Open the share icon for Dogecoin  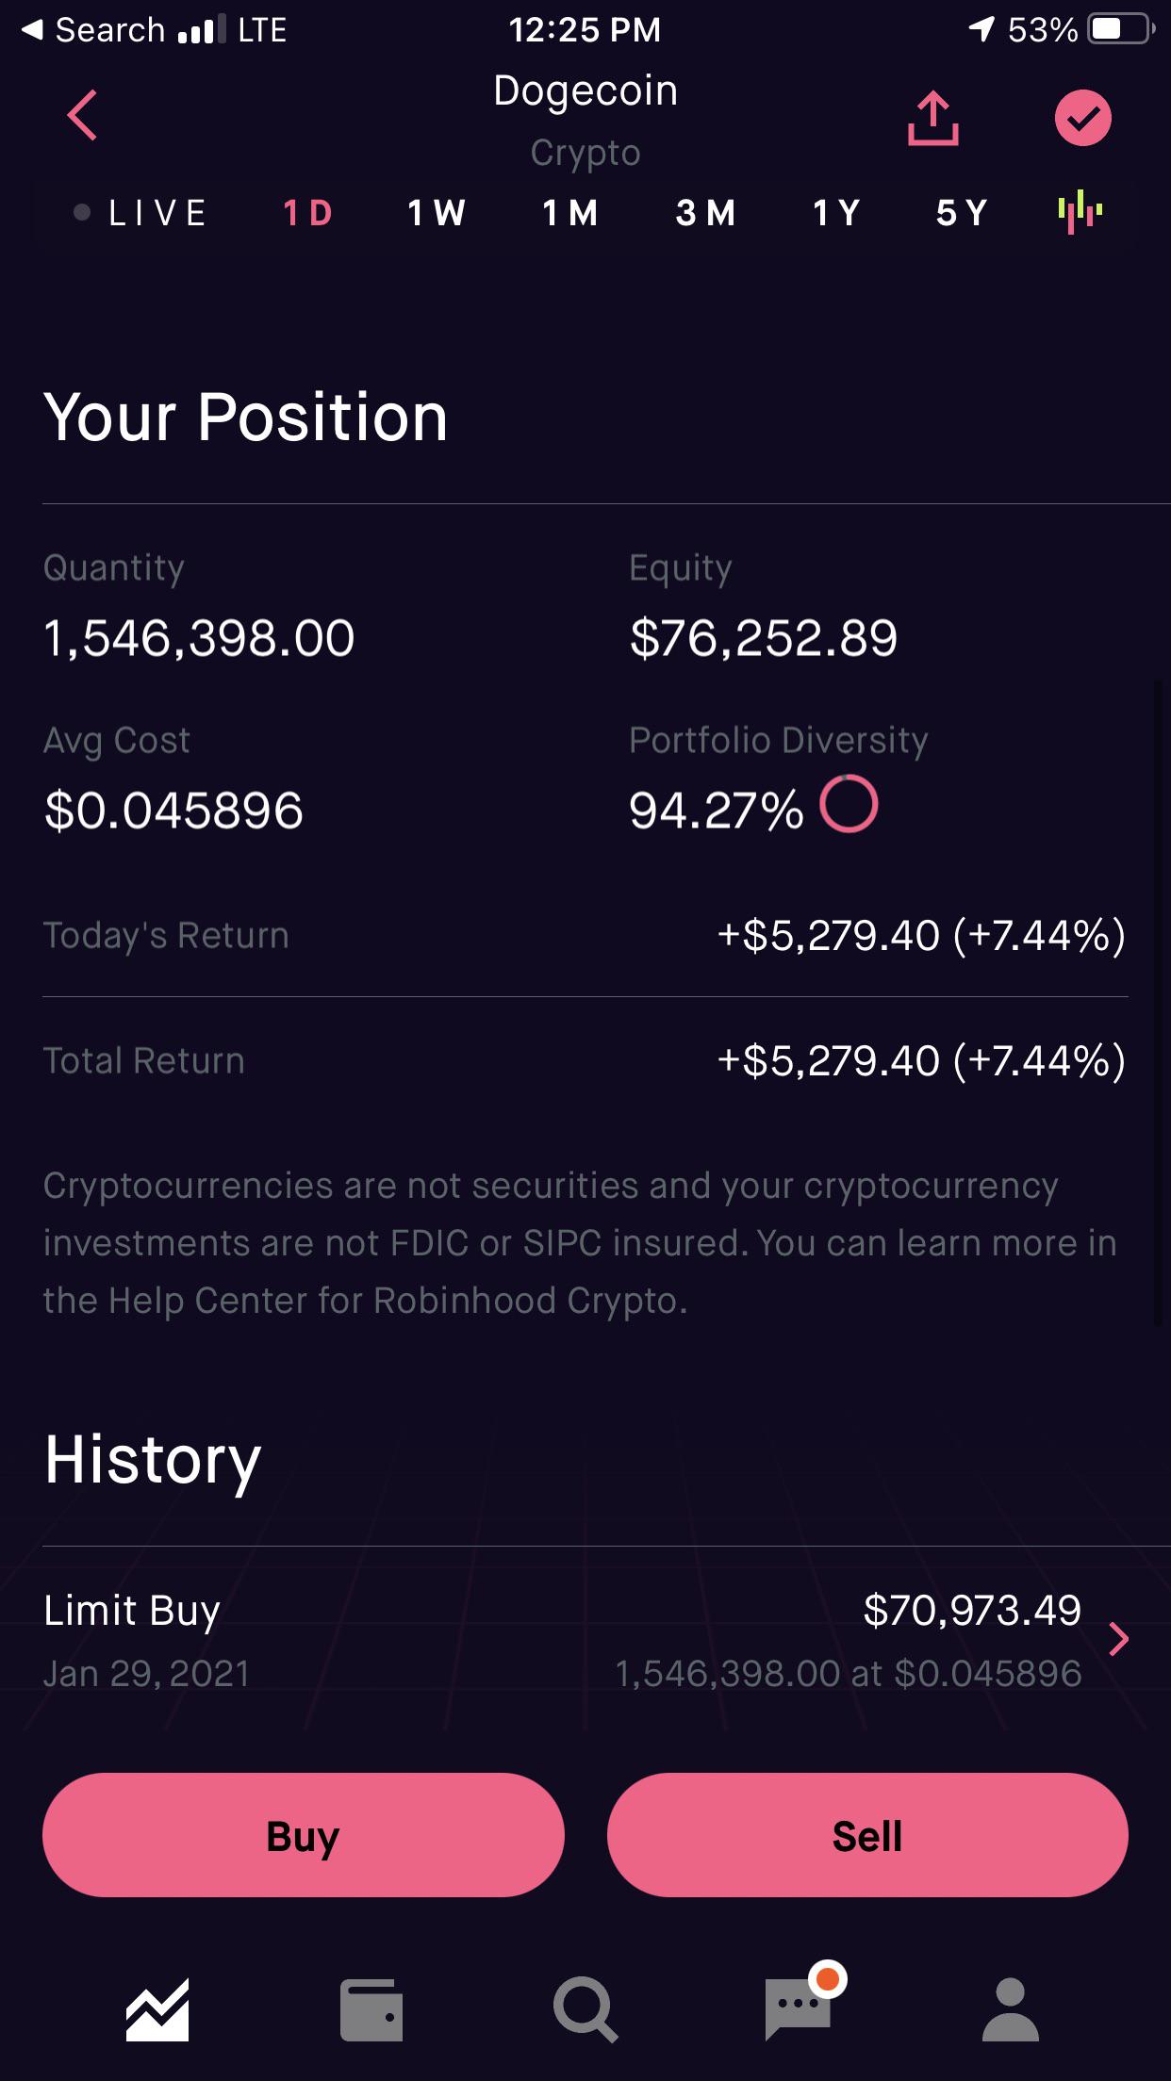pyautogui.click(x=932, y=119)
